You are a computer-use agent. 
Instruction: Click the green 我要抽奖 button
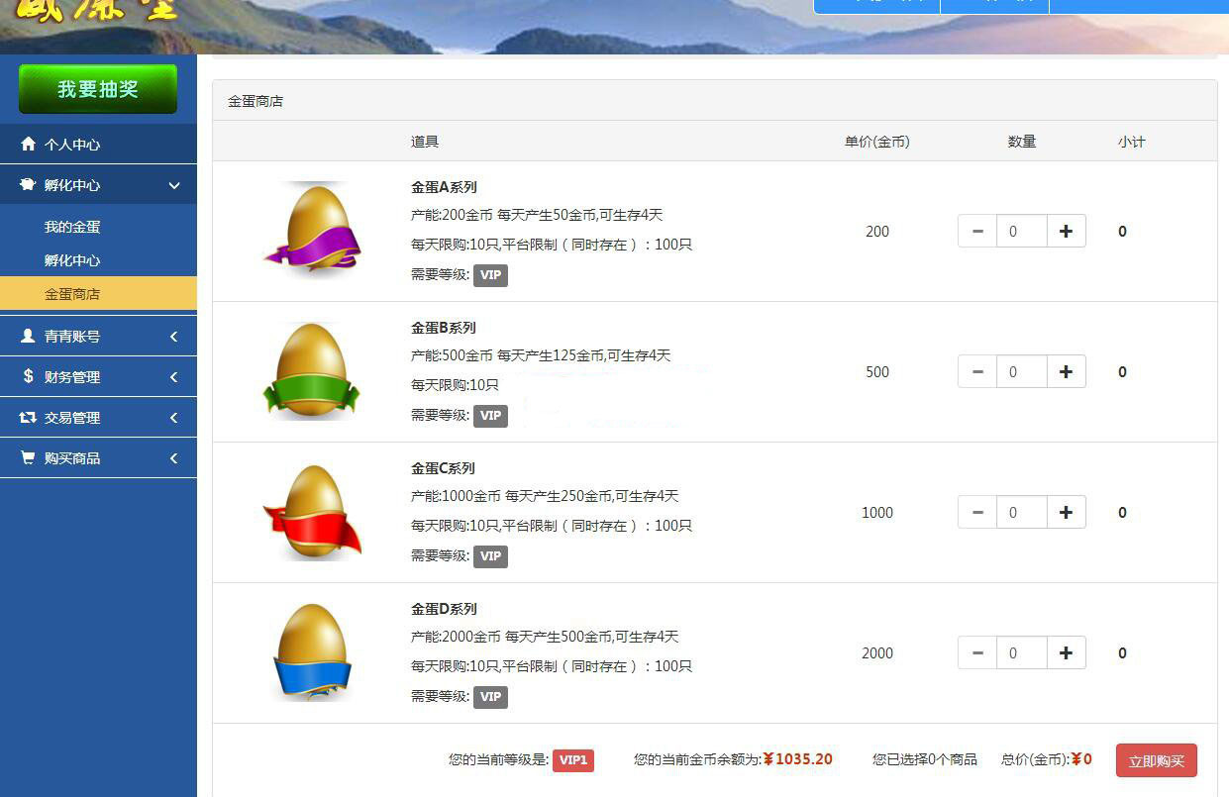[98, 89]
